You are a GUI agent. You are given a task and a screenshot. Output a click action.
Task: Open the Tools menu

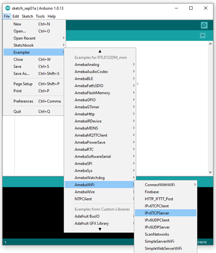40,17
